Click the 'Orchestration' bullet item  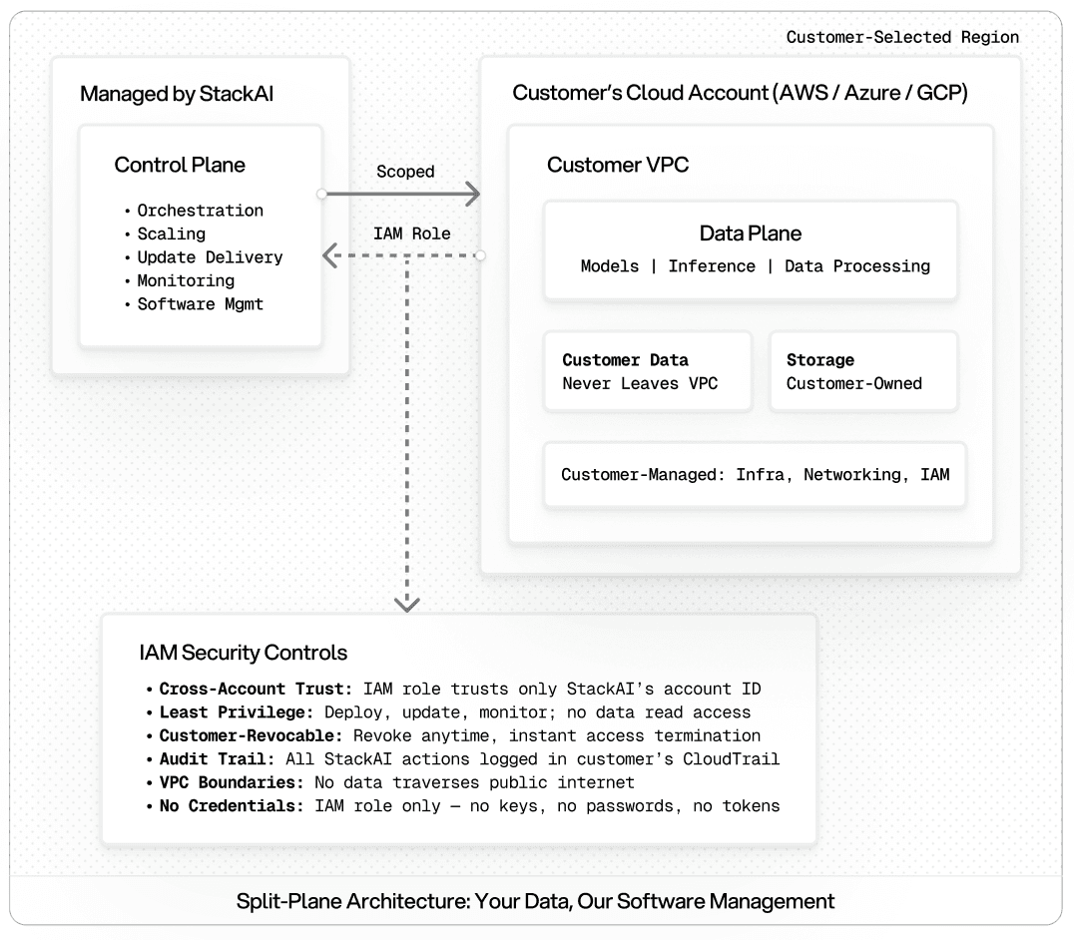coord(200,211)
